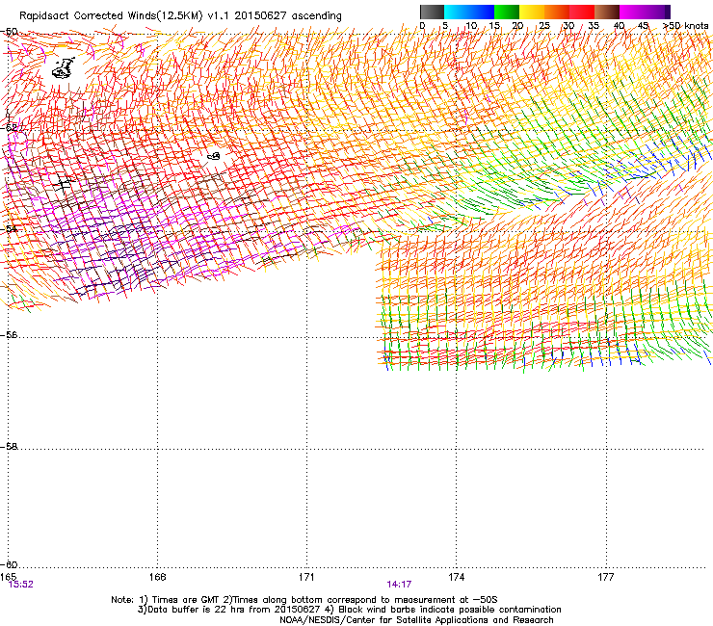Click the '40' label under the color bar
The height and width of the screenshot is (626, 713).
click(x=619, y=26)
